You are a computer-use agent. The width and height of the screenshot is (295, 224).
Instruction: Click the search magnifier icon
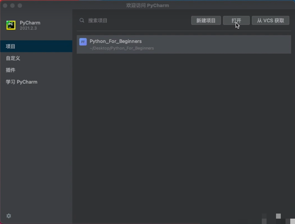point(82,20)
